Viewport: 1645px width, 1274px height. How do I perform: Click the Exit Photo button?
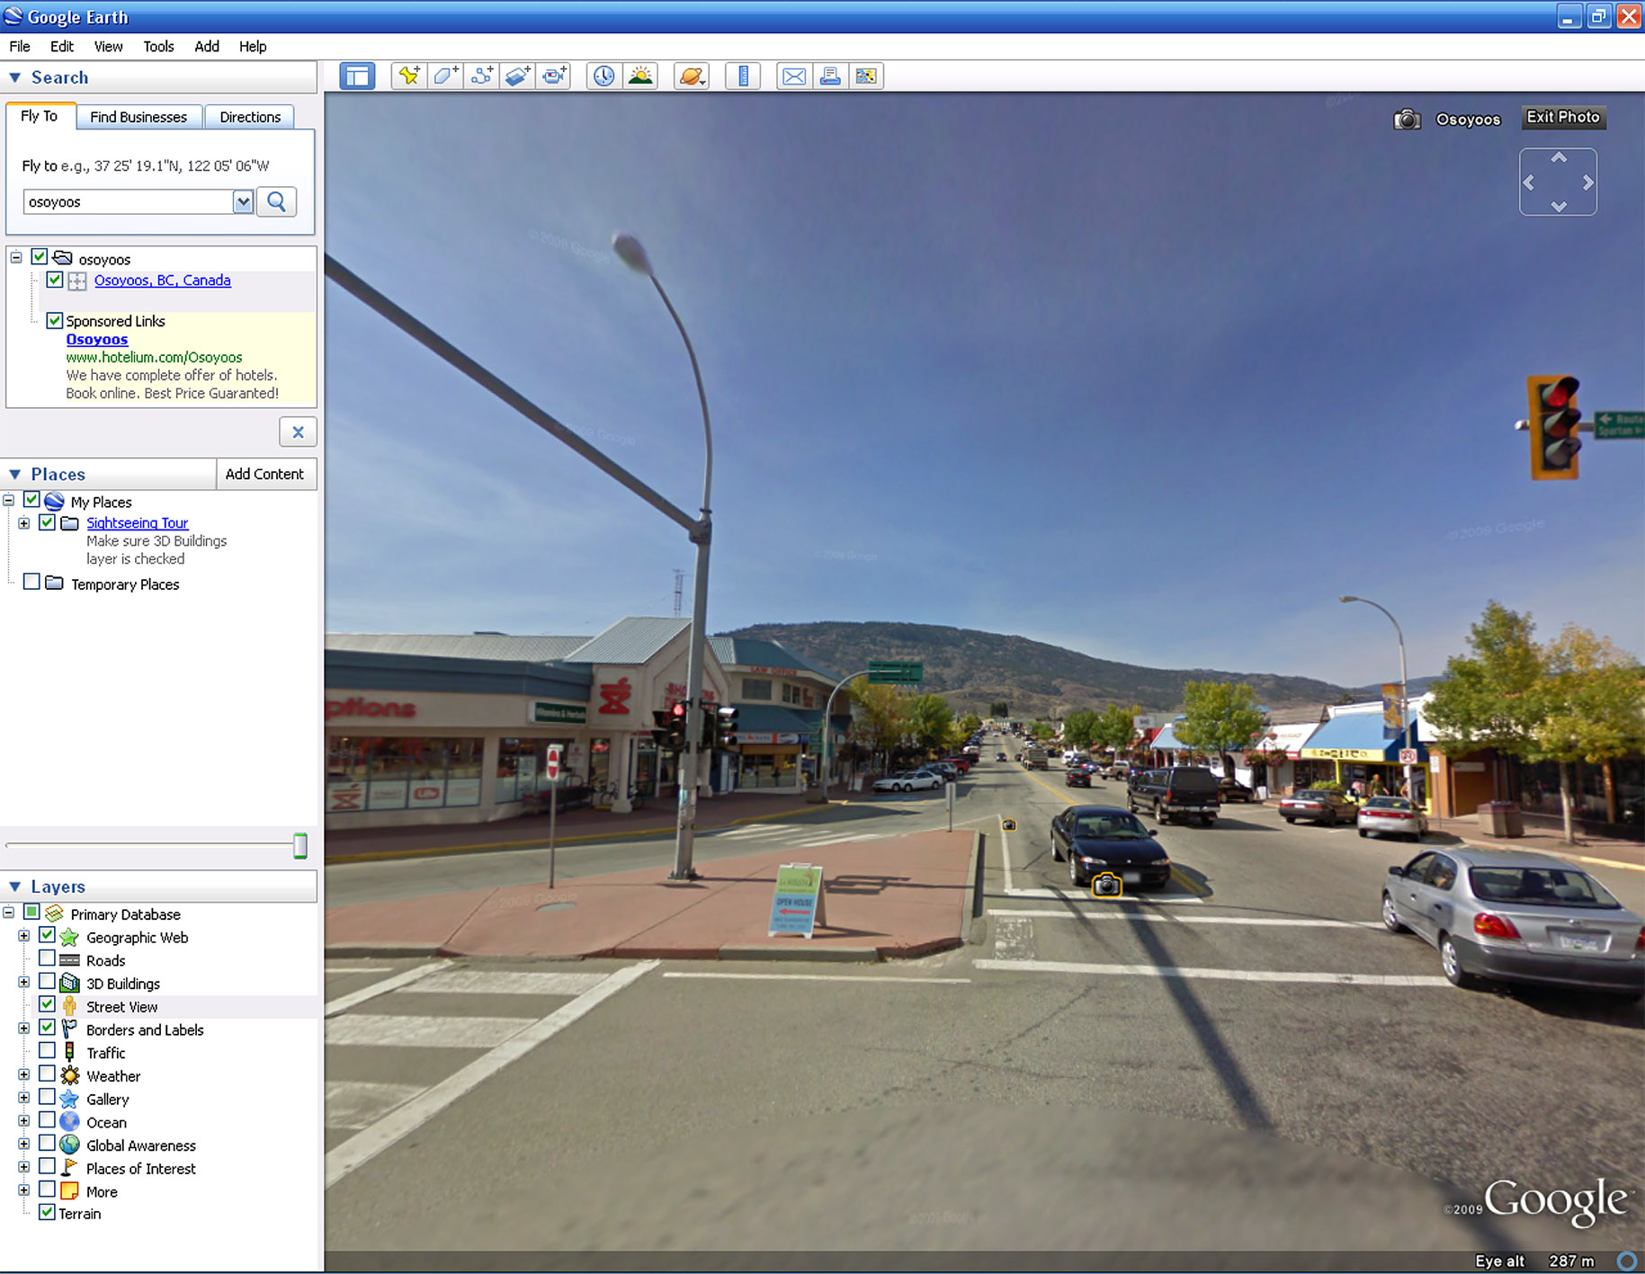tap(1562, 117)
